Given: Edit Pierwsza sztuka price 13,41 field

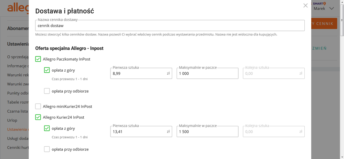Looking at the screenshot, I should 138,131.
